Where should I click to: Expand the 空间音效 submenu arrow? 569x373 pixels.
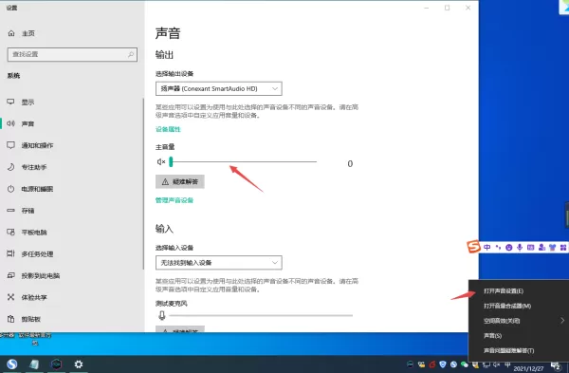point(562,321)
